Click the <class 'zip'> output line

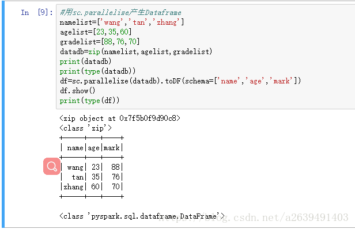click(x=85, y=128)
